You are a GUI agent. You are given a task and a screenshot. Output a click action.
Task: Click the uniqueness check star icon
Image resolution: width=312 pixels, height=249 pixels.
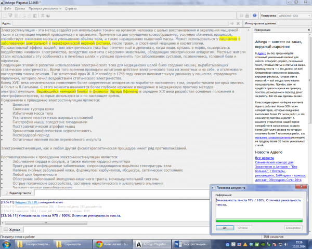(43, 16)
